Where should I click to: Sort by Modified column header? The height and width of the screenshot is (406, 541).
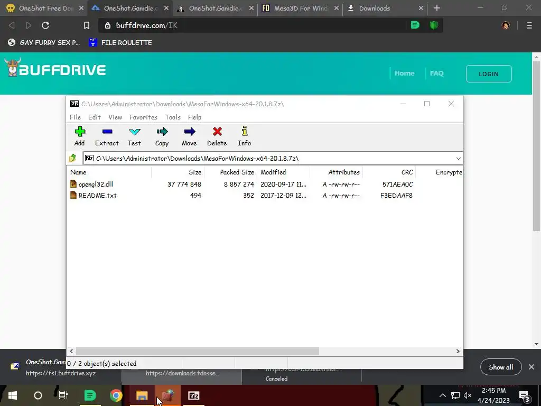tap(283, 172)
